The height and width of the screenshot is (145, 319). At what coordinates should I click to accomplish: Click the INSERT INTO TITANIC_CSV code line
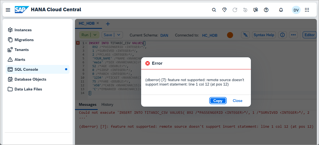[x=117, y=43]
